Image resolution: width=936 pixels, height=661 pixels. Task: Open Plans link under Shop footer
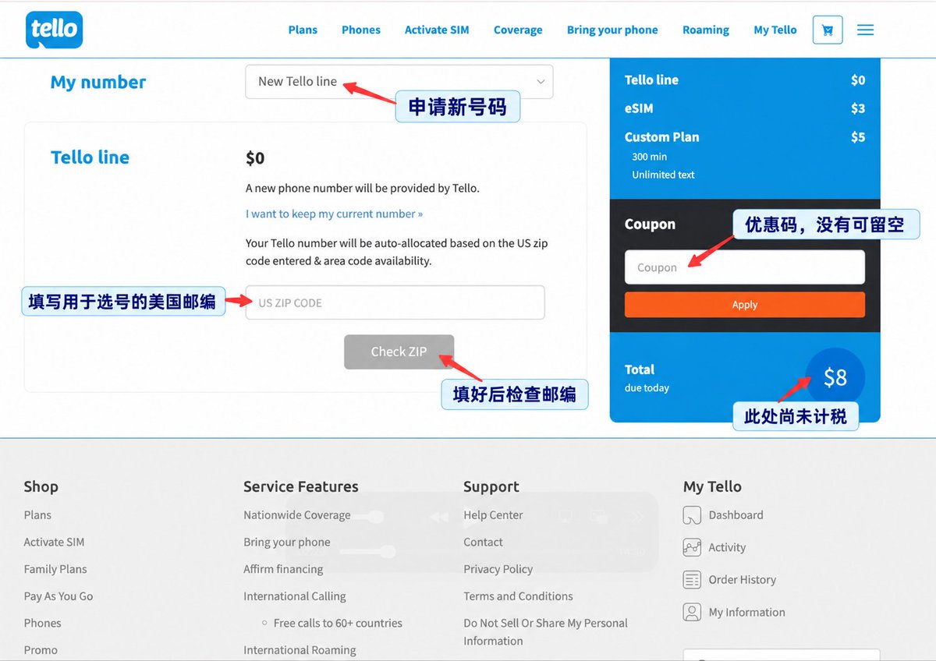pyautogui.click(x=37, y=515)
